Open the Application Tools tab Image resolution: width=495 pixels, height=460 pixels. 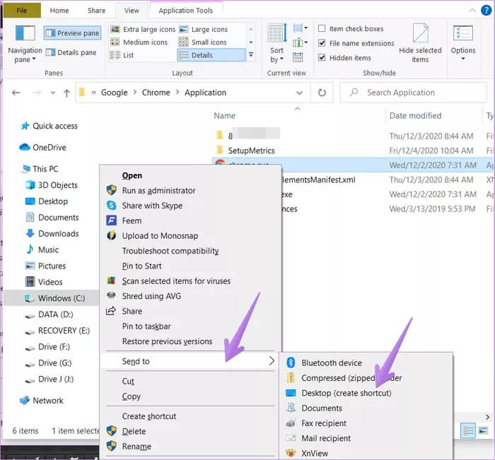tap(185, 11)
